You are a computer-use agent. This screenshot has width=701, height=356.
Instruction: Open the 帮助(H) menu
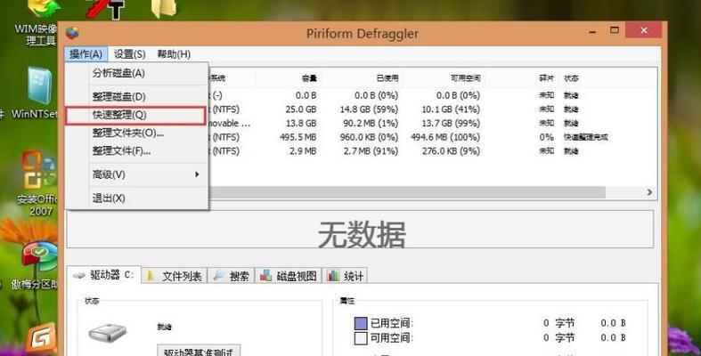[174, 54]
